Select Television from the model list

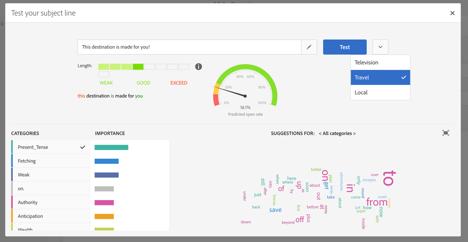pos(380,63)
